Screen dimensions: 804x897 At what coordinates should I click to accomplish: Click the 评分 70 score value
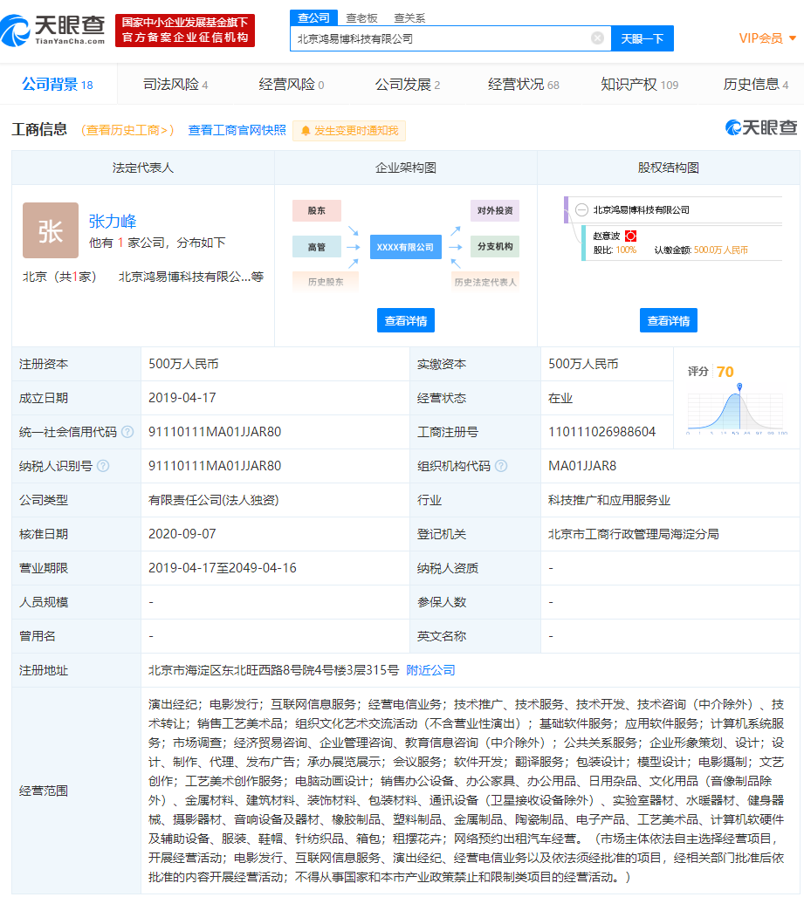[725, 372]
